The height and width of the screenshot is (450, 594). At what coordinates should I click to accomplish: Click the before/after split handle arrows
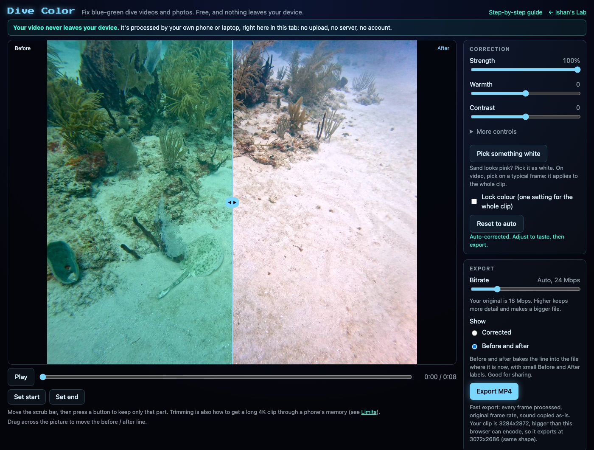point(232,202)
